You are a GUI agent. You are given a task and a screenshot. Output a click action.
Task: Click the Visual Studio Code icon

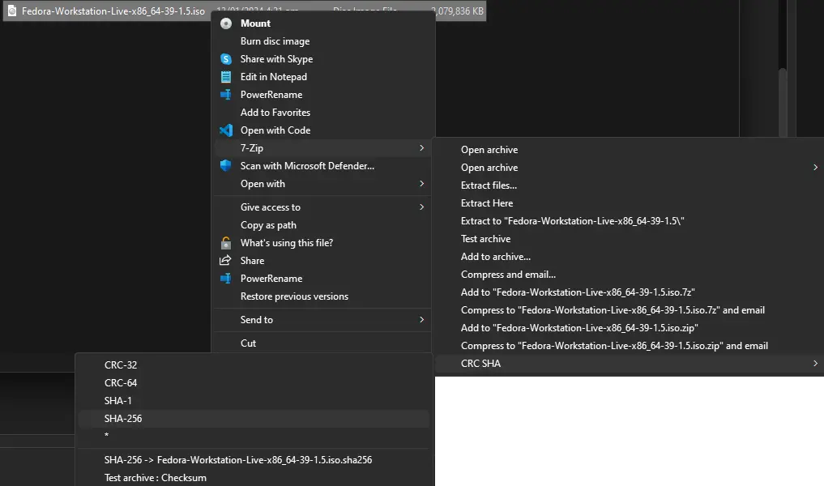(x=226, y=130)
